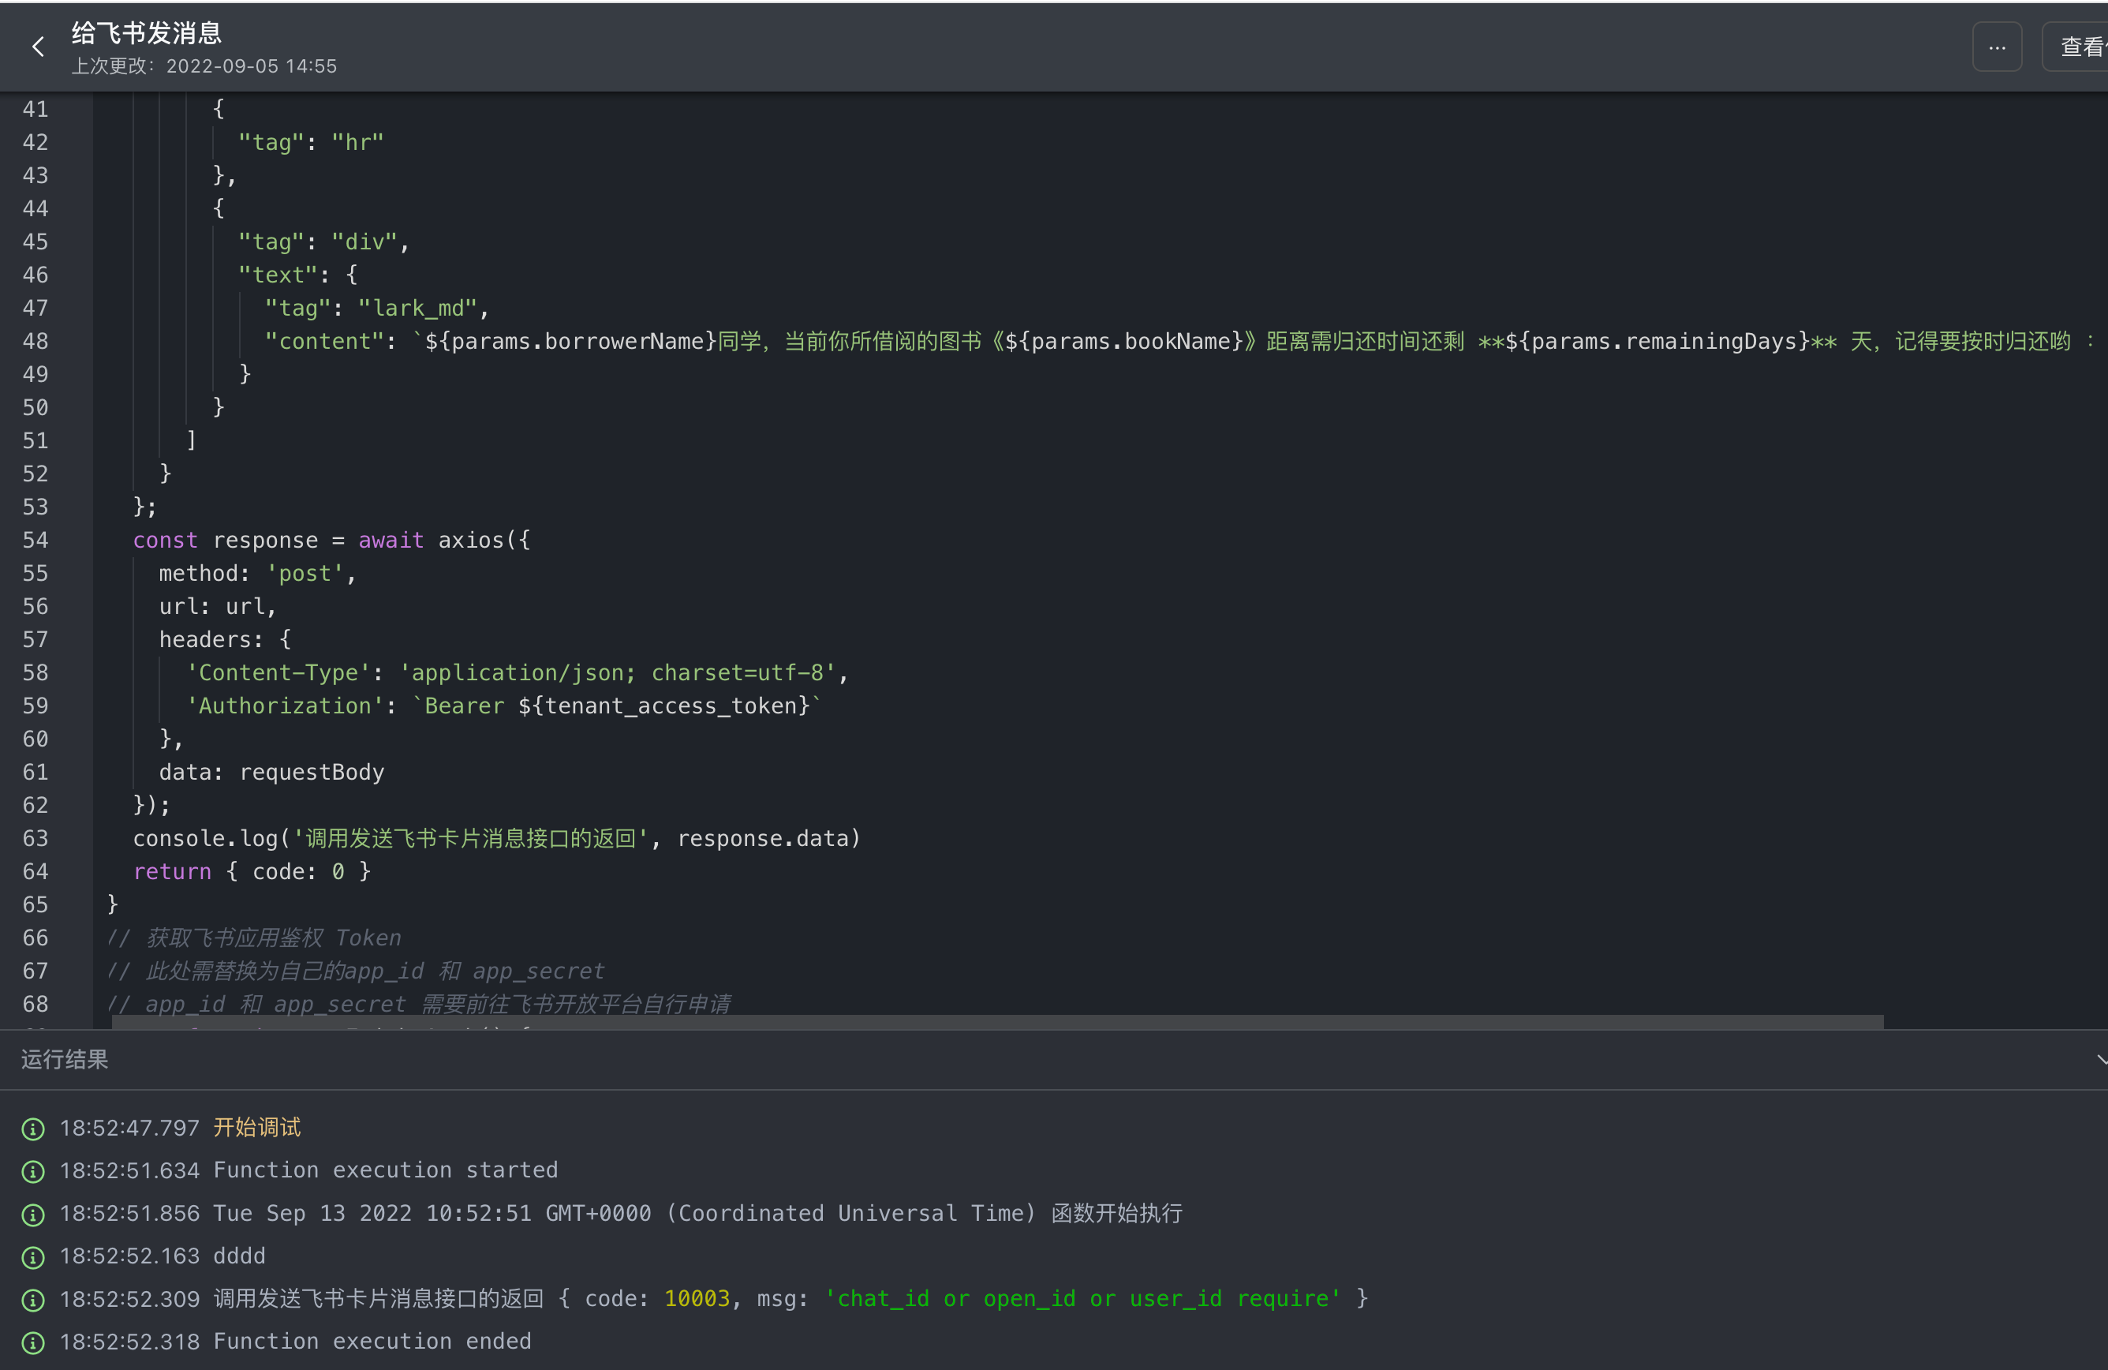The width and height of the screenshot is (2108, 1370).
Task: Click info icon beside 函数开始执行 log line
Action: click(33, 1214)
